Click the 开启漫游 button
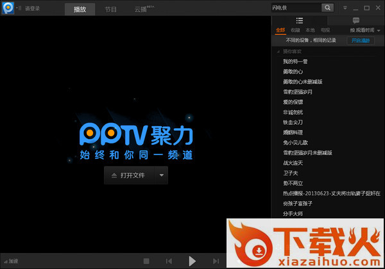Image resolution: width=385 pixels, height=269 pixels. (361, 40)
